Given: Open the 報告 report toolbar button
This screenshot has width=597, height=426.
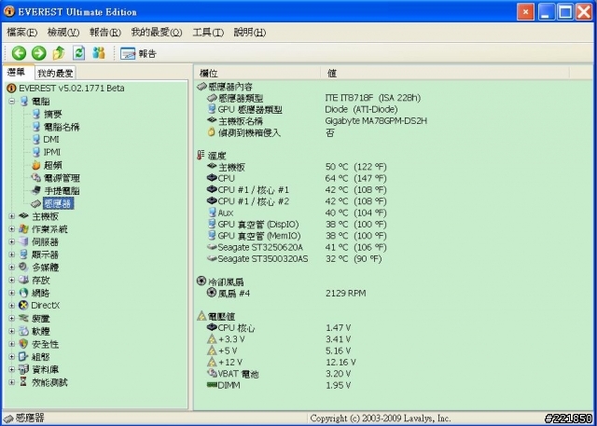Looking at the screenshot, I should pyautogui.click(x=138, y=54).
